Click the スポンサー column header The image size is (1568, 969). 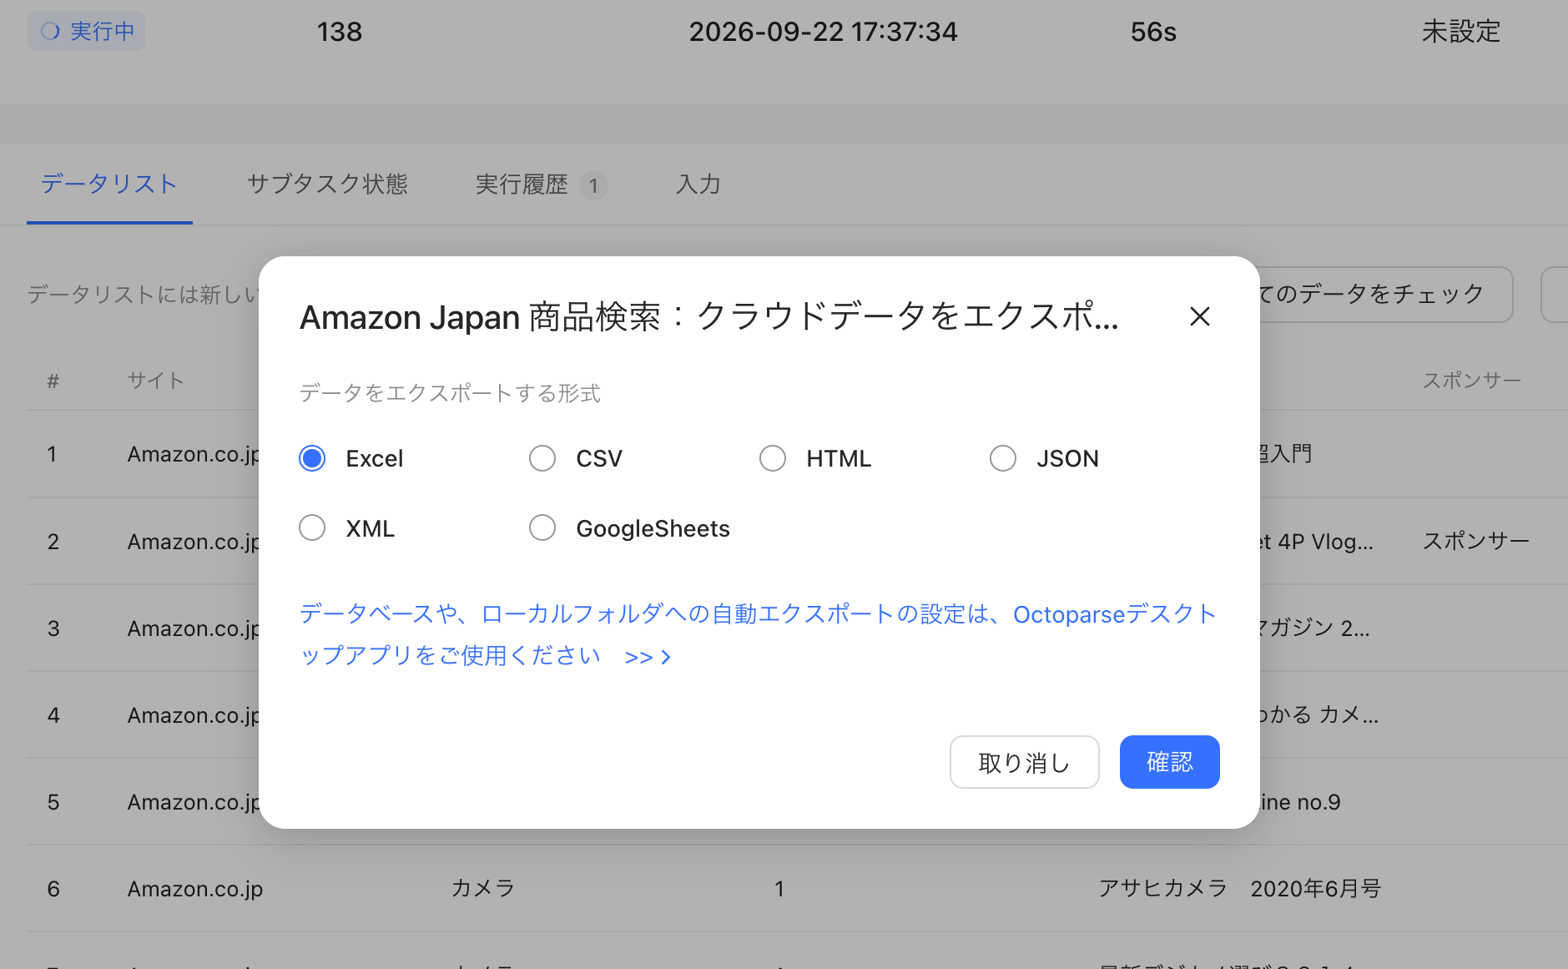coord(1471,381)
